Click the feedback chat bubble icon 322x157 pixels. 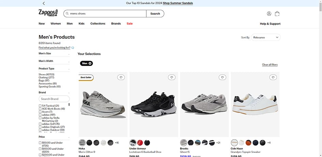coord(73,48)
